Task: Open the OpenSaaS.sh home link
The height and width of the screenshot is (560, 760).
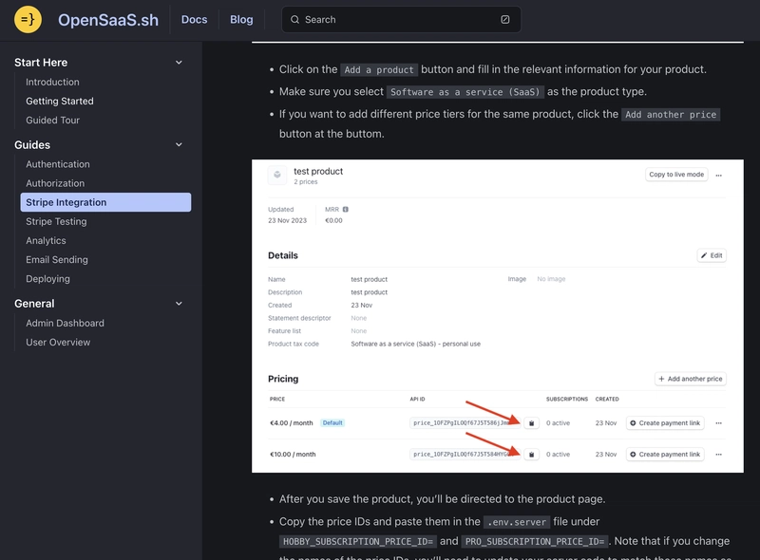Action: 108,20
